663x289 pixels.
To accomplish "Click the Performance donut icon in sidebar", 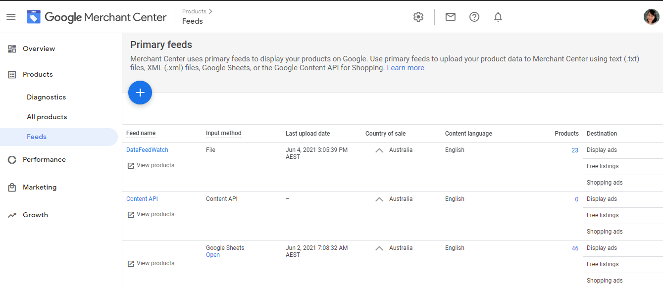I will click(12, 159).
